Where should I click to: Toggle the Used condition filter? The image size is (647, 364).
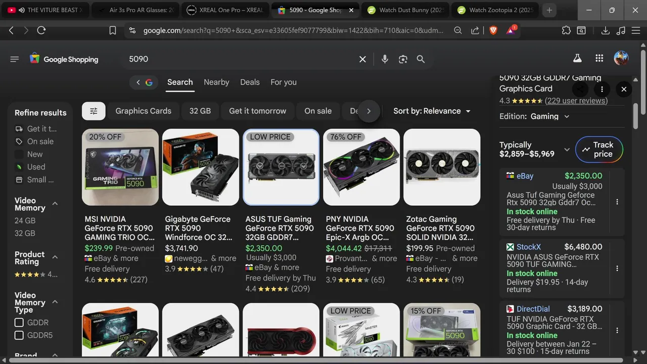coord(30,167)
